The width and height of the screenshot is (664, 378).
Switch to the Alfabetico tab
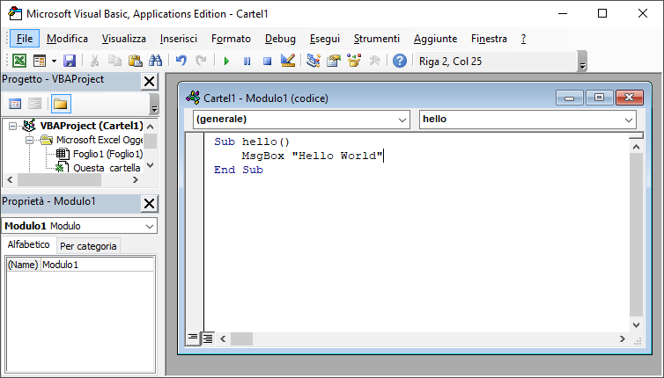pyautogui.click(x=28, y=244)
